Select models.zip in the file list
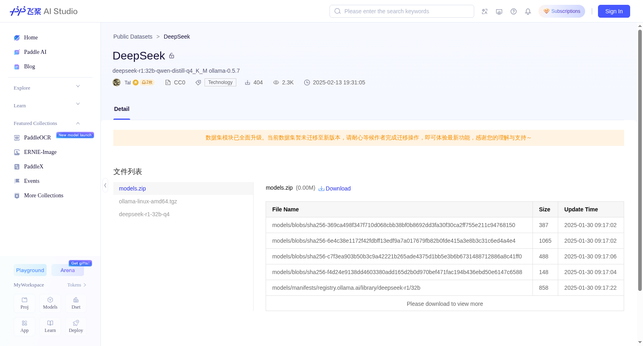The height and width of the screenshot is (346, 643). click(x=183, y=188)
